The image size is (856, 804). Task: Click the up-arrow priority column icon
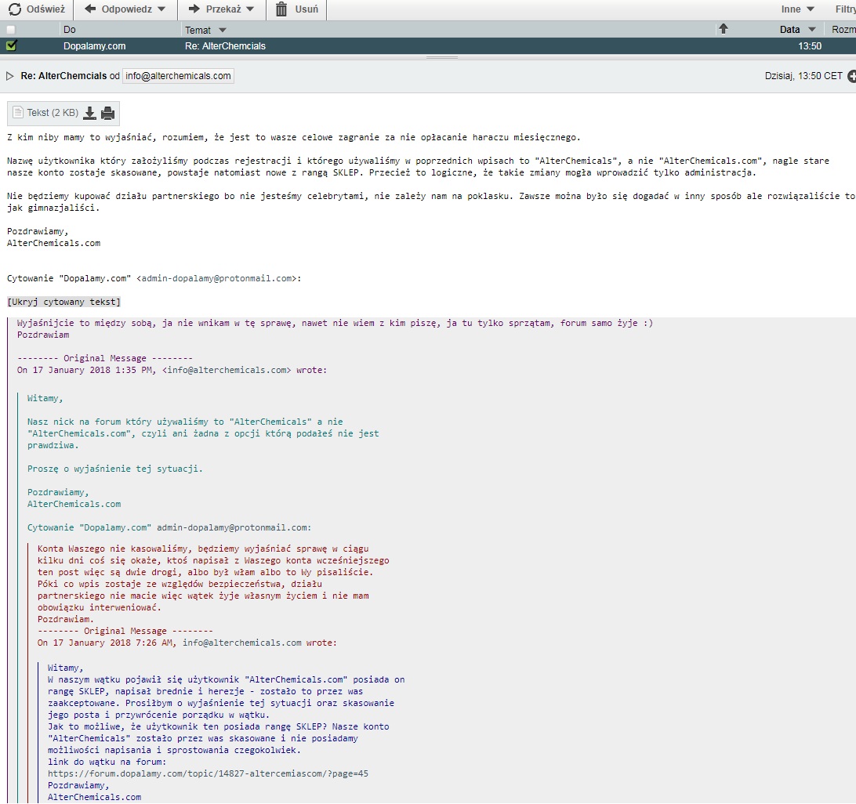coord(724,29)
